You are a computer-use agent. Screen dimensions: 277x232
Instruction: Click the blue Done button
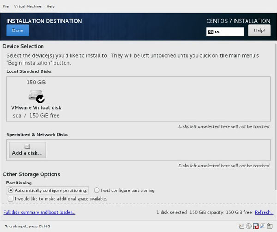(18, 30)
